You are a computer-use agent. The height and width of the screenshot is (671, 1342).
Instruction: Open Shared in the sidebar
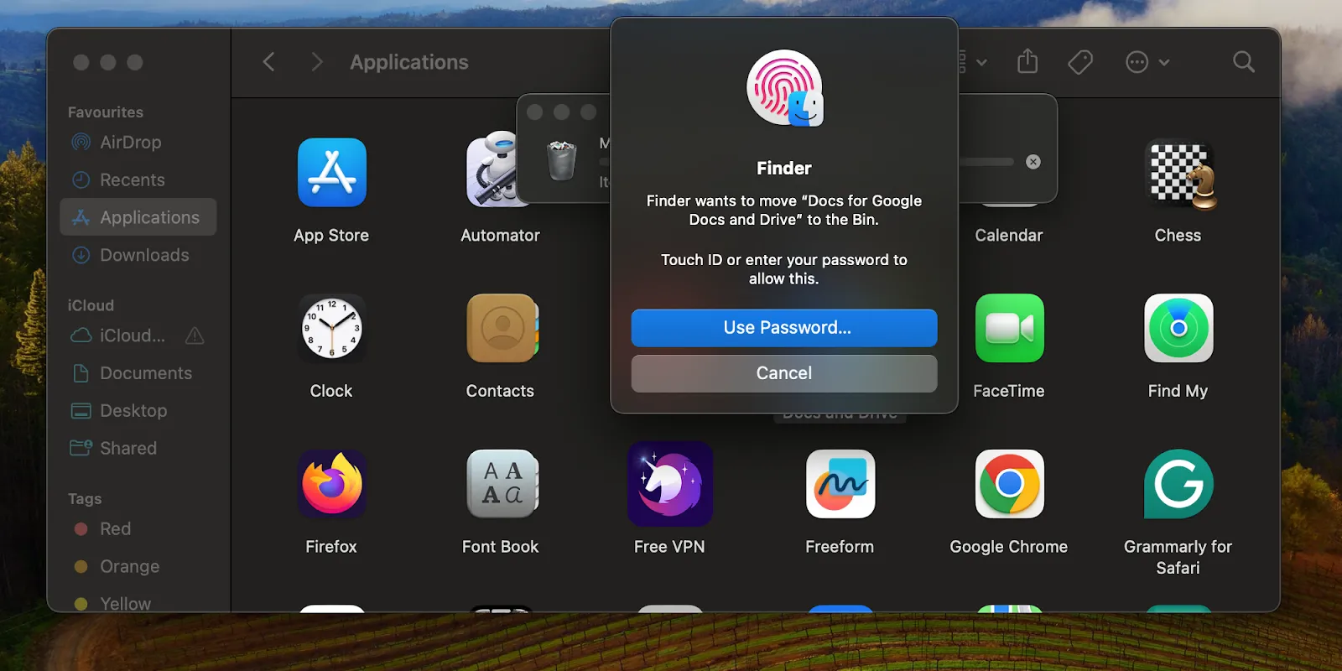(138, 449)
